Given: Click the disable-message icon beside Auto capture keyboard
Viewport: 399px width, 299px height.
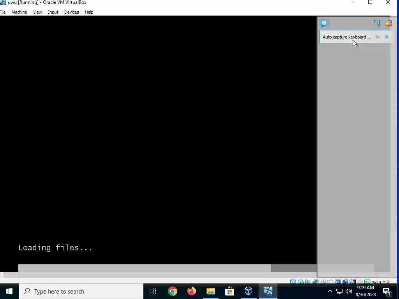Looking at the screenshot, I should [377, 37].
